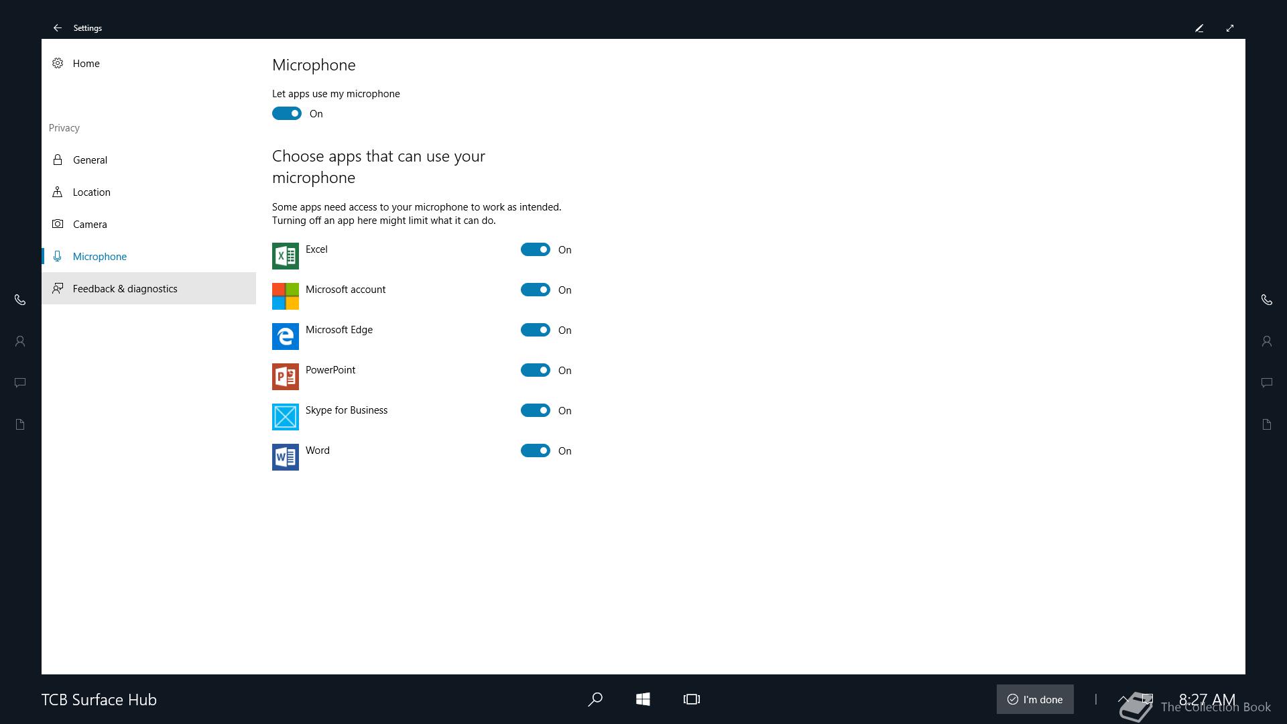
Task: Click the pen/ink icon in title bar
Action: 1199,28
